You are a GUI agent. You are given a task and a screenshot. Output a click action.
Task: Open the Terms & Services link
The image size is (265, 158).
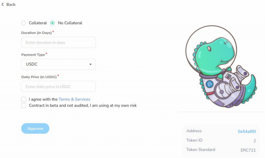click(x=74, y=99)
